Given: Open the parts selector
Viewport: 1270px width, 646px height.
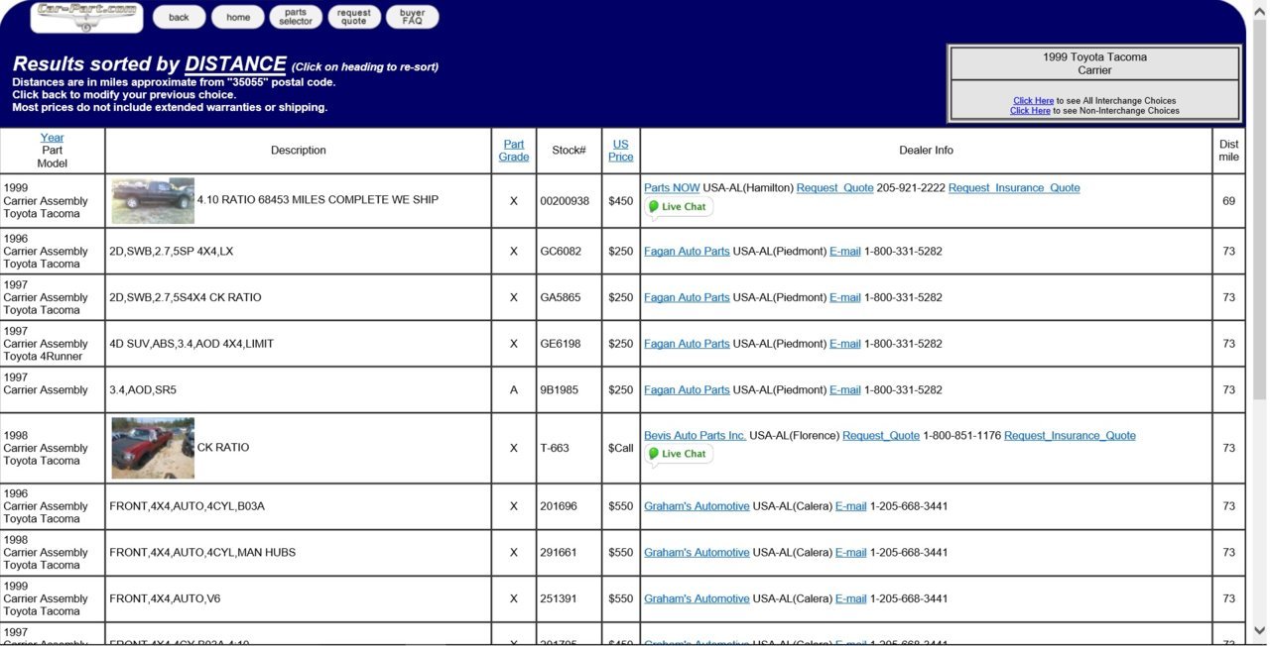Looking at the screenshot, I should (296, 17).
